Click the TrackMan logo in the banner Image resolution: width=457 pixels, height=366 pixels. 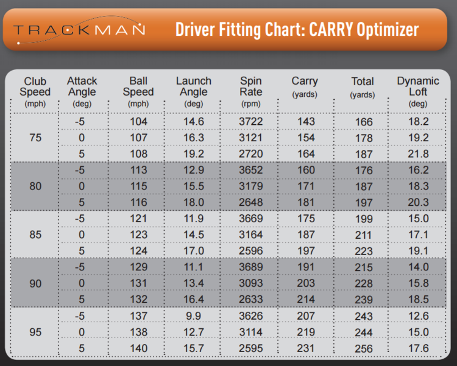[x=79, y=30]
